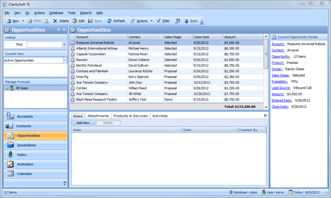Close the notes detail pane
Screen dimensions: 331x198
click(x=265, y=115)
